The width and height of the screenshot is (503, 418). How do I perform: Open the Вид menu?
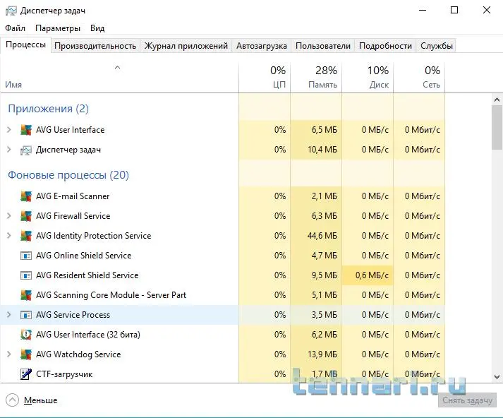point(97,28)
